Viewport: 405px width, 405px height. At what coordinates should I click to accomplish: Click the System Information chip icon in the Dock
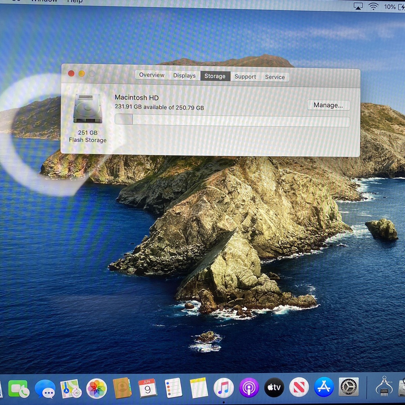(x=384, y=386)
